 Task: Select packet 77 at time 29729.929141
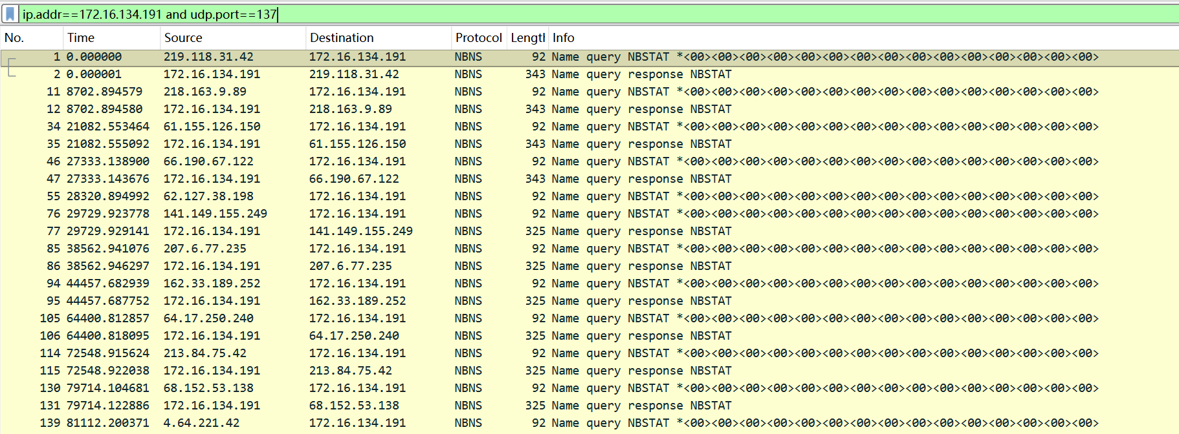pyautogui.click(x=589, y=231)
